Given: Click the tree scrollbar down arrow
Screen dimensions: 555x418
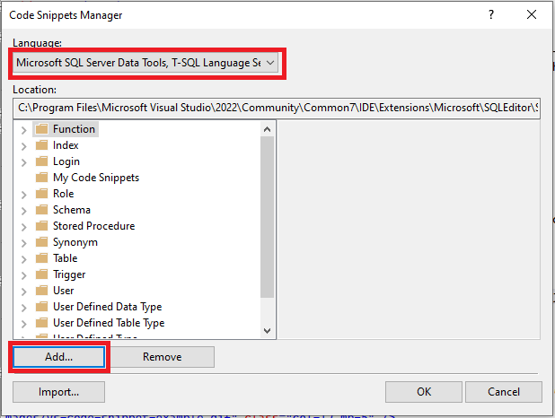Looking at the screenshot, I should 268,331.
